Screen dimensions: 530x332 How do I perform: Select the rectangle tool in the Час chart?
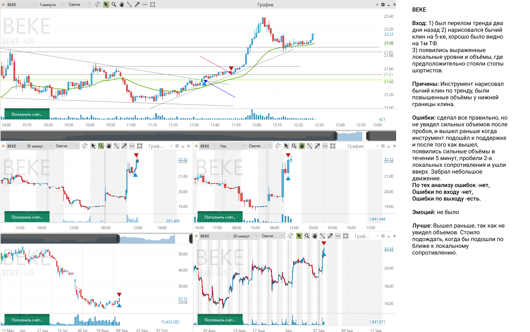tap(333, 146)
